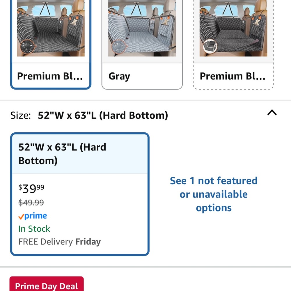The width and height of the screenshot is (291, 291).
Task: Tap the droplet inset circle on gray cover photo
Action: coord(118,47)
